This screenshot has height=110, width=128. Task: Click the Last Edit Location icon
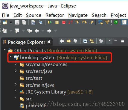30,31
